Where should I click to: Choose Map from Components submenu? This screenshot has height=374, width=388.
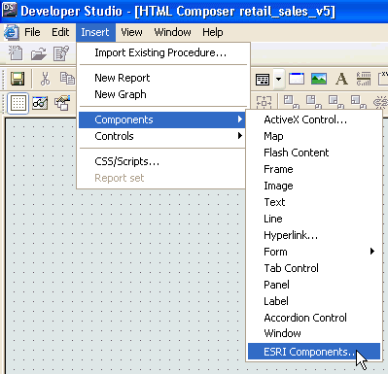coord(314,136)
